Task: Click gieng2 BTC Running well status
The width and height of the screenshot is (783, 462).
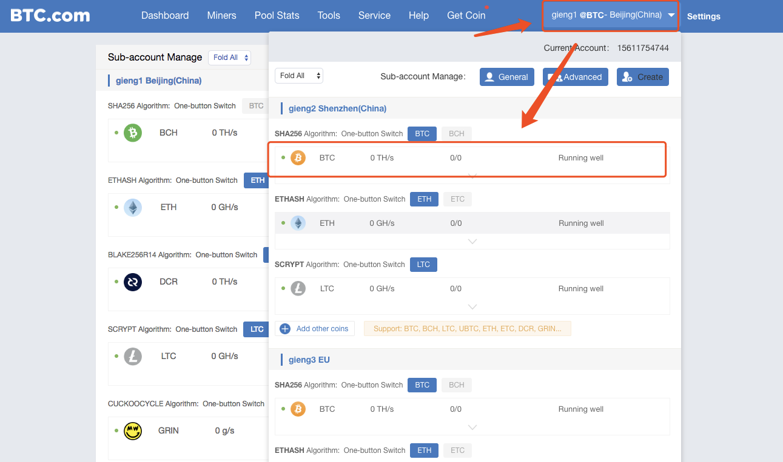Action: (x=581, y=158)
